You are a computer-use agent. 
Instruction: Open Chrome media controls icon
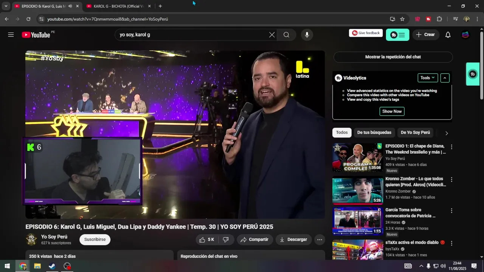(456, 19)
